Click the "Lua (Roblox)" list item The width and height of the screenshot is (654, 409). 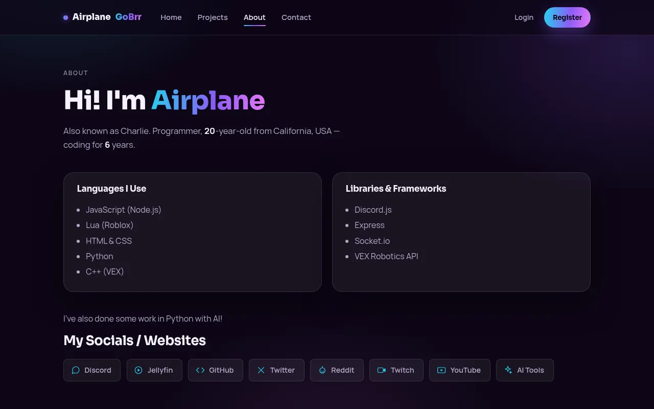(x=109, y=225)
